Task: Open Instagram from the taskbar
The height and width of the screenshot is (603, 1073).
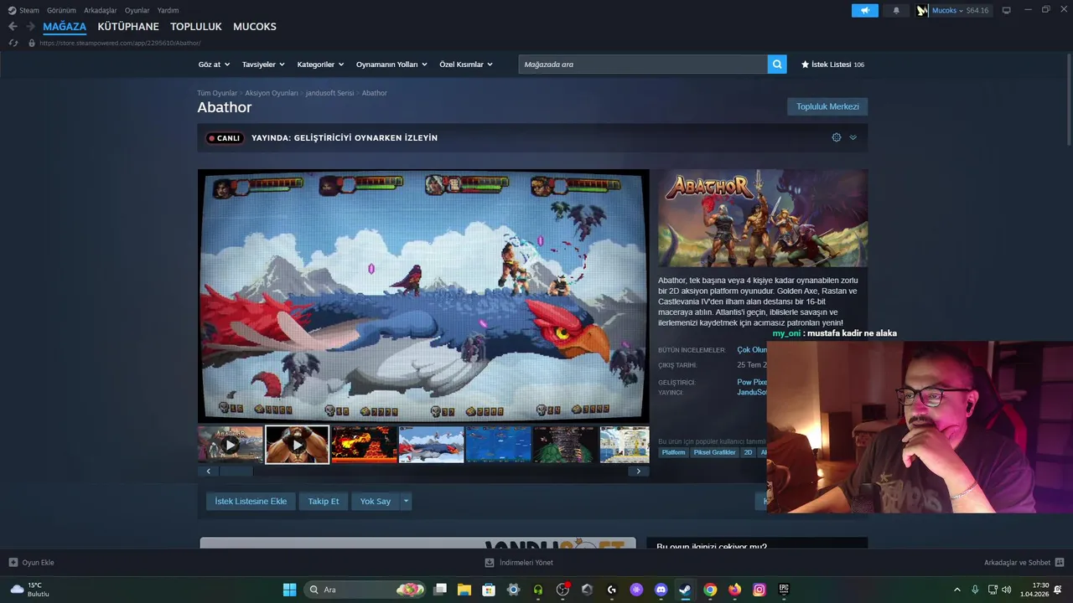Action: tap(759, 590)
